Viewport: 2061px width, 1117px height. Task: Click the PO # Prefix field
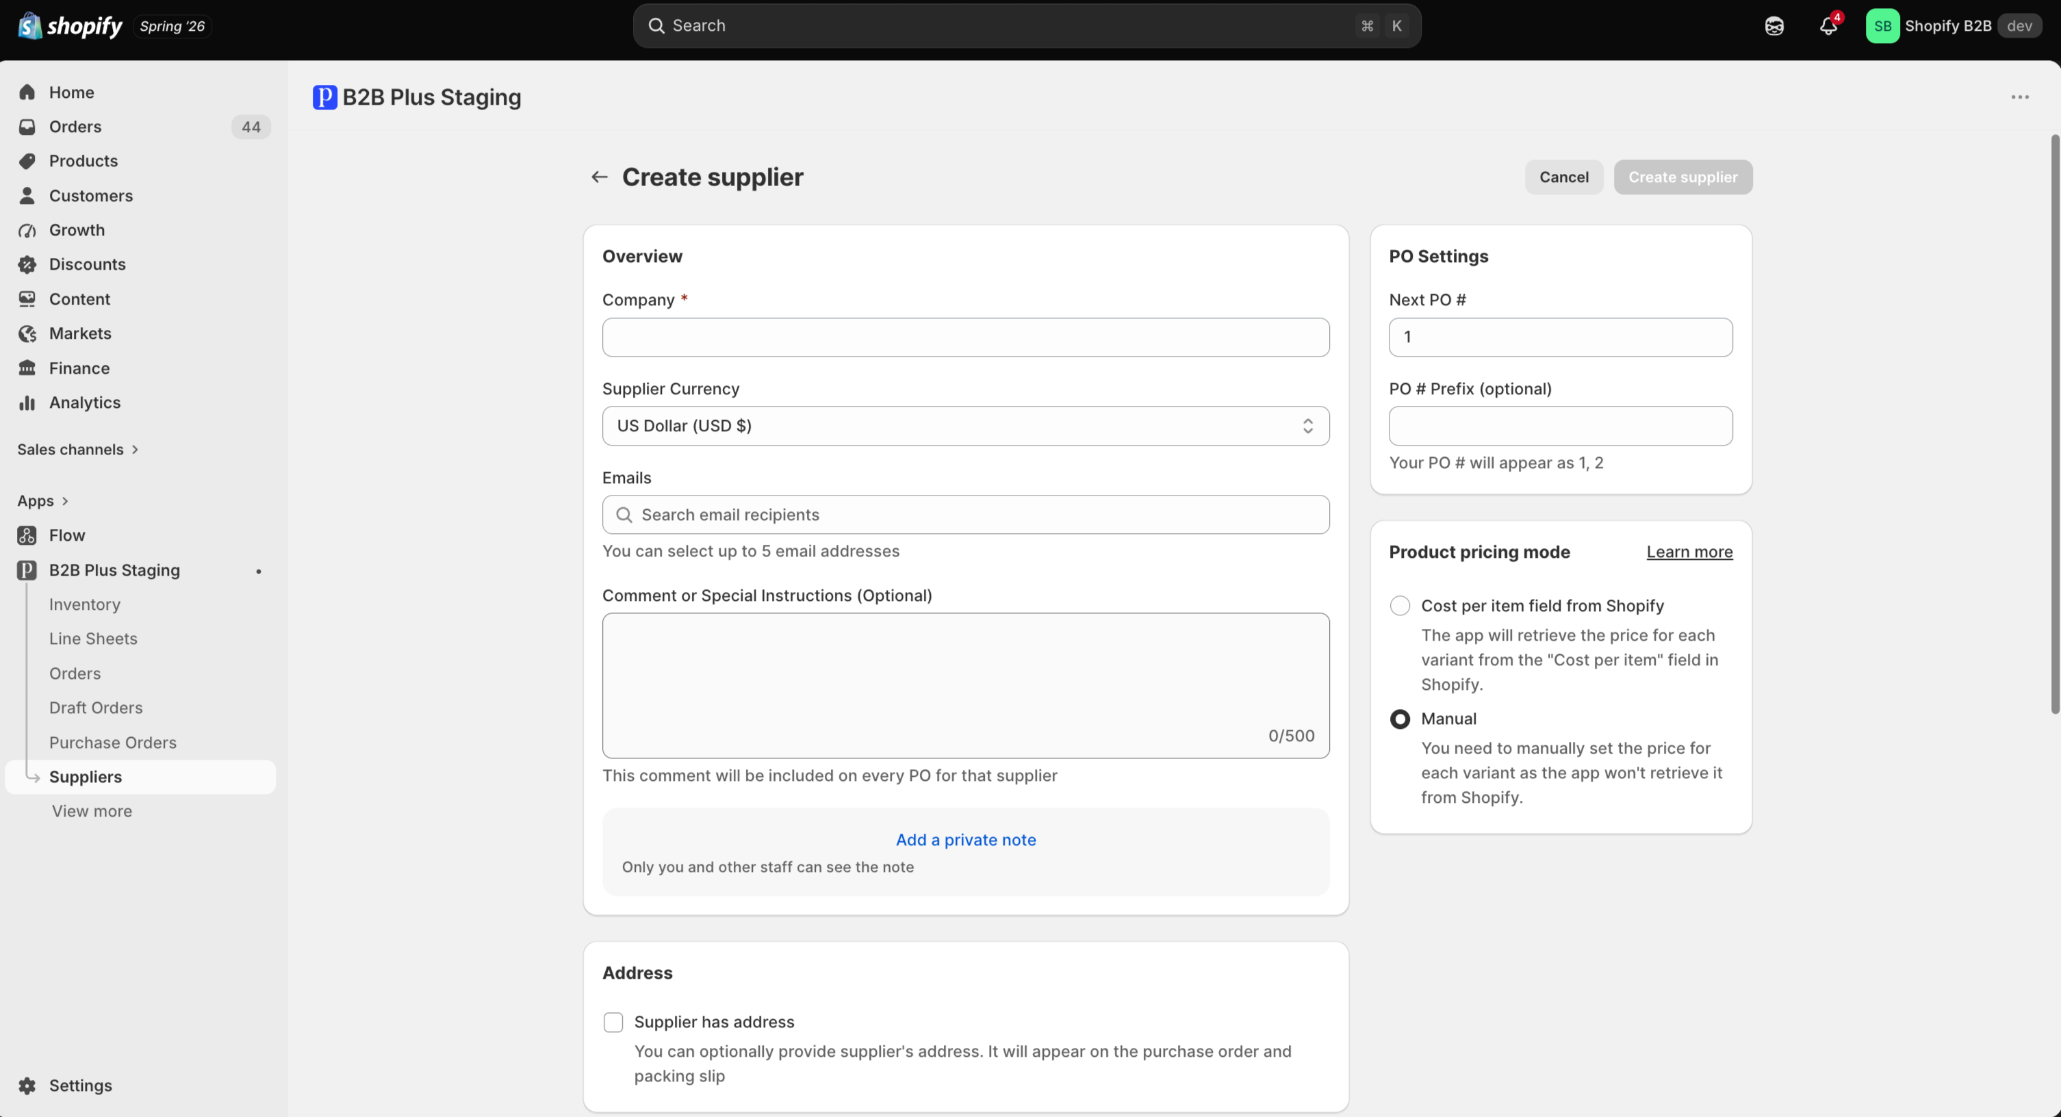click(1560, 426)
